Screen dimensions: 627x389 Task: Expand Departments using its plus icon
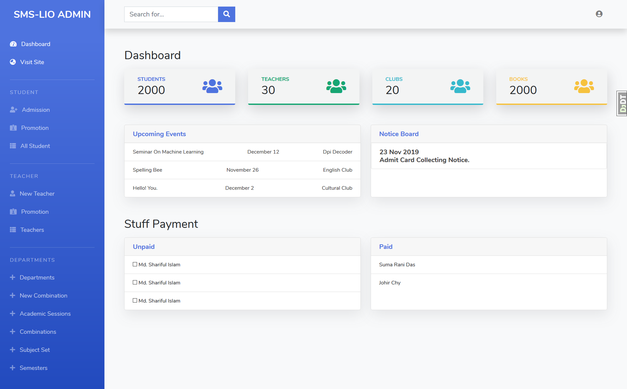tap(13, 277)
